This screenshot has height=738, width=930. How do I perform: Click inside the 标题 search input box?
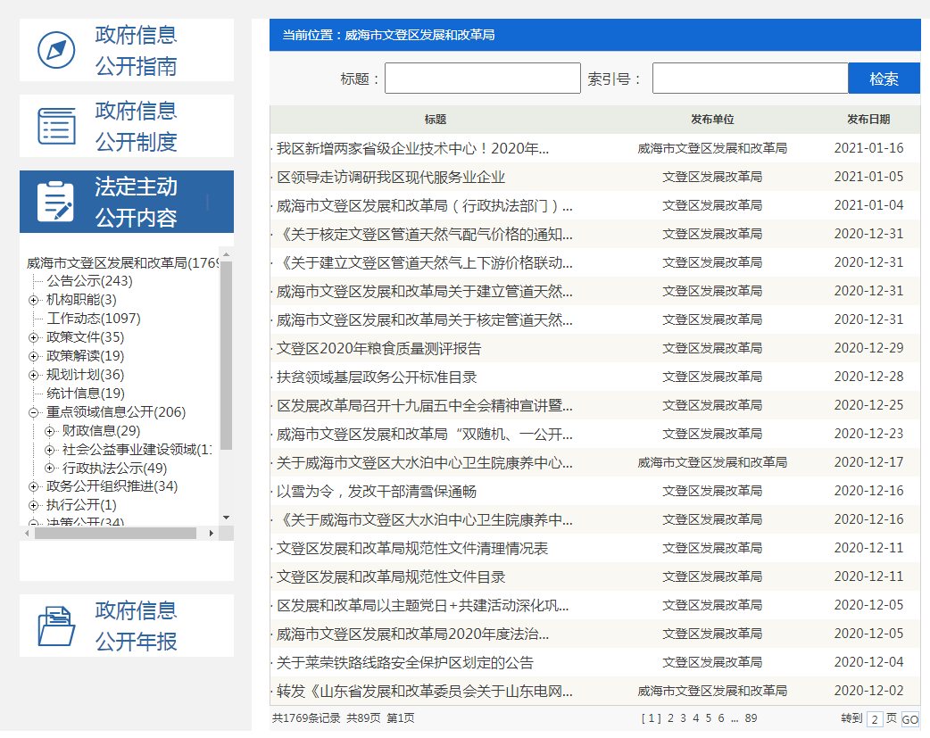pos(482,78)
